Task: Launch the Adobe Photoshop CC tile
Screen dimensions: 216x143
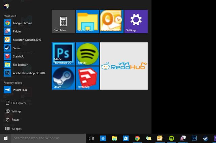Action: [63, 54]
